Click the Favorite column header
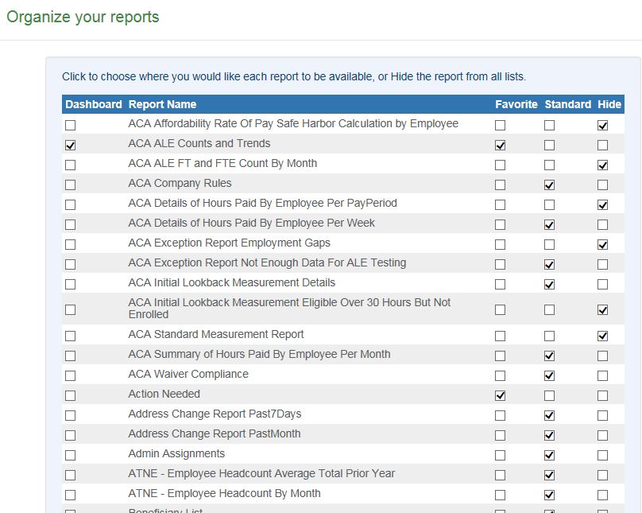The image size is (642, 513). click(516, 104)
